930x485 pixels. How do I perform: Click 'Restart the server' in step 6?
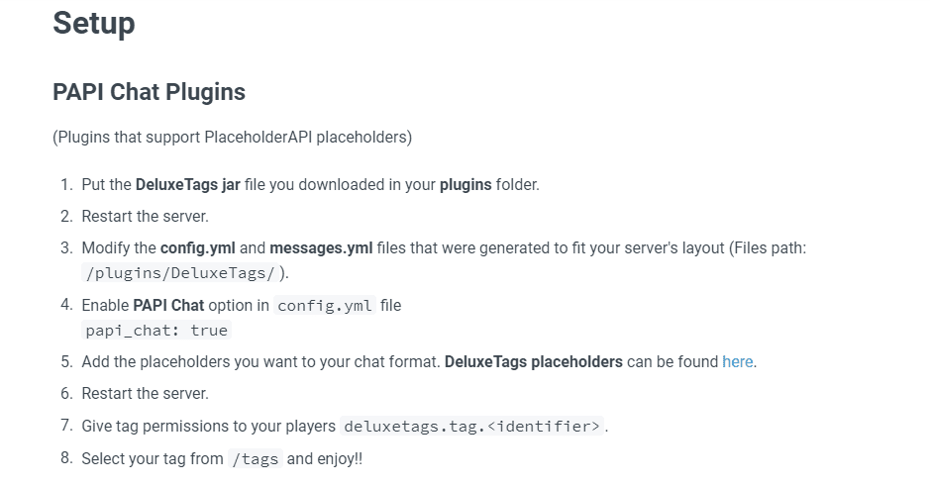(x=145, y=393)
